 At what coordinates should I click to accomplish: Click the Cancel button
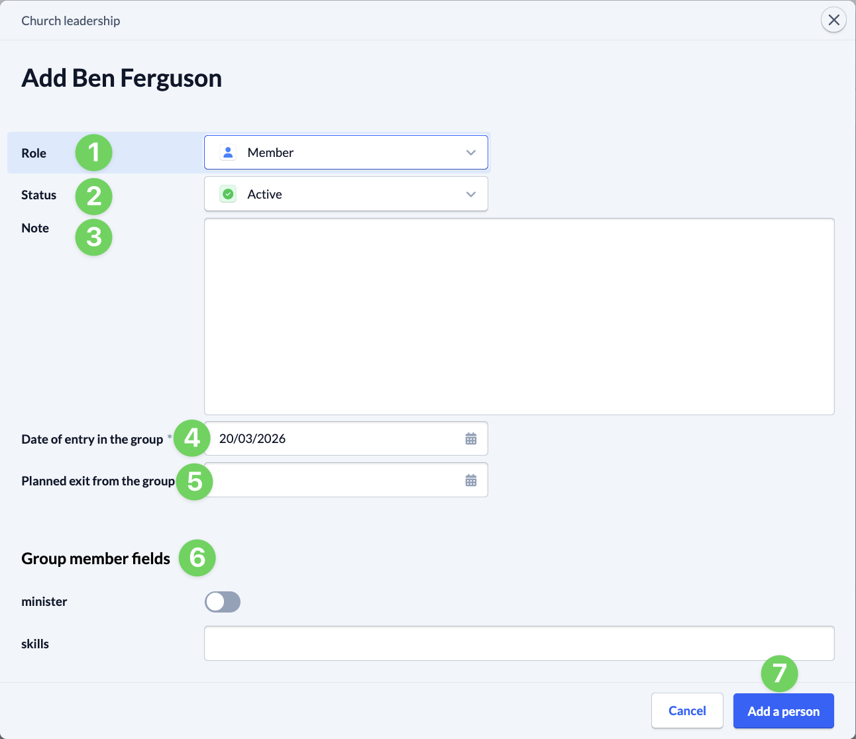pos(687,711)
